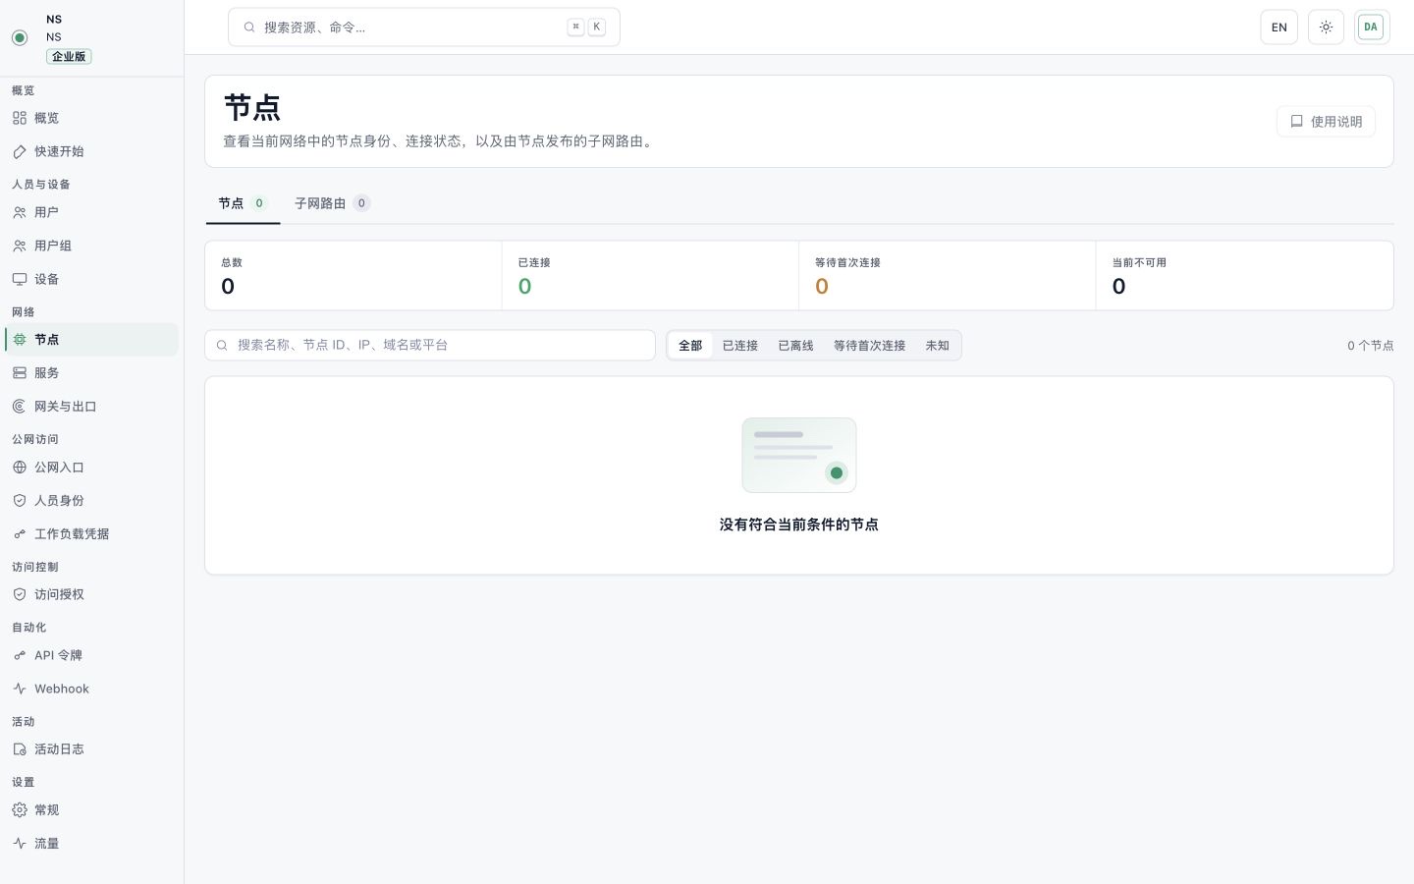The width and height of the screenshot is (1414, 884).
Task: Click the 已连接 stat card
Action: (x=650, y=276)
